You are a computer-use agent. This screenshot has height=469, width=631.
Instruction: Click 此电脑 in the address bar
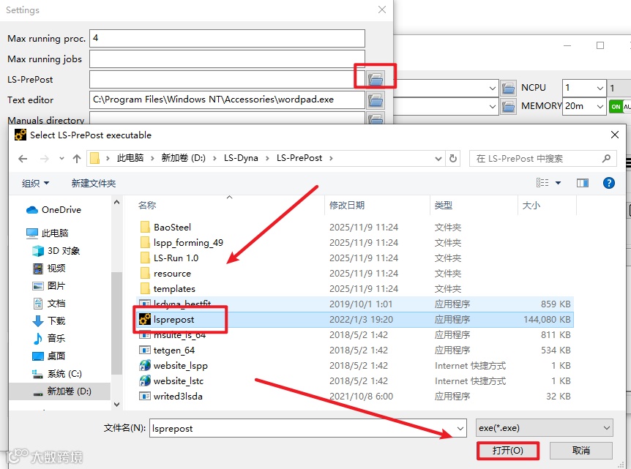coord(130,158)
